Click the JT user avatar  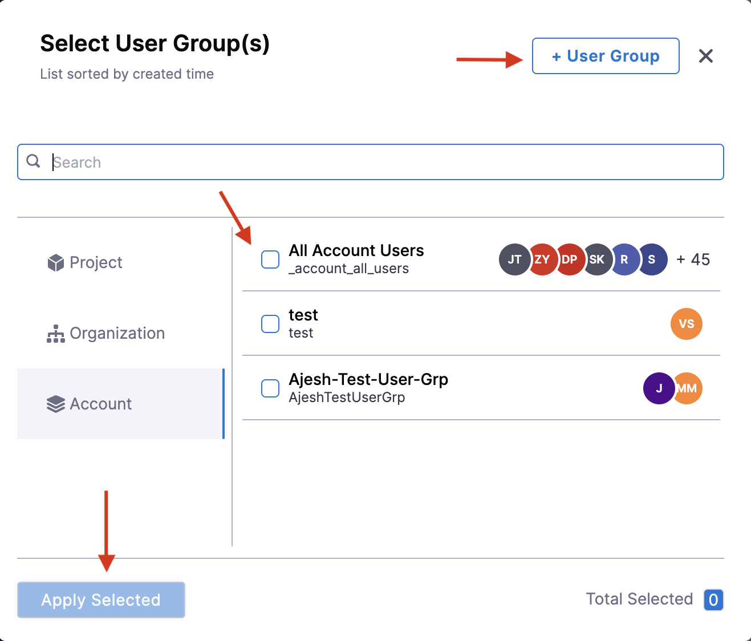(514, 260)
